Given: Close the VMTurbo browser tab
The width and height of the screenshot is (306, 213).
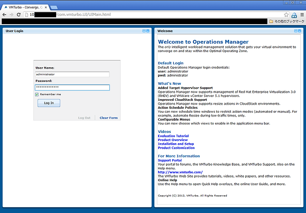Looking at the screenshot, I should pos(45,7).
